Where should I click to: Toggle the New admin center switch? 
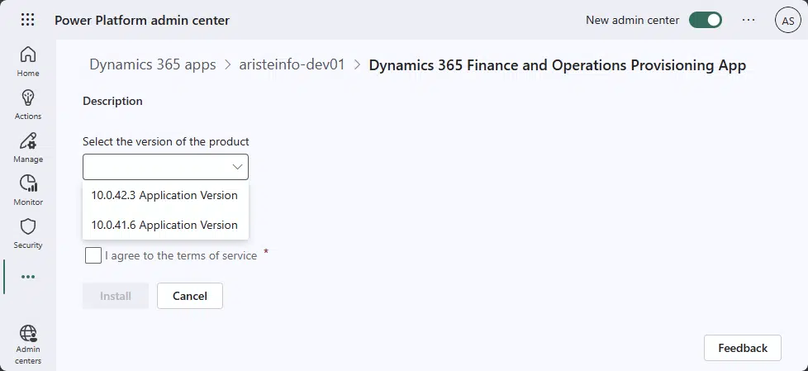[706, 20]
